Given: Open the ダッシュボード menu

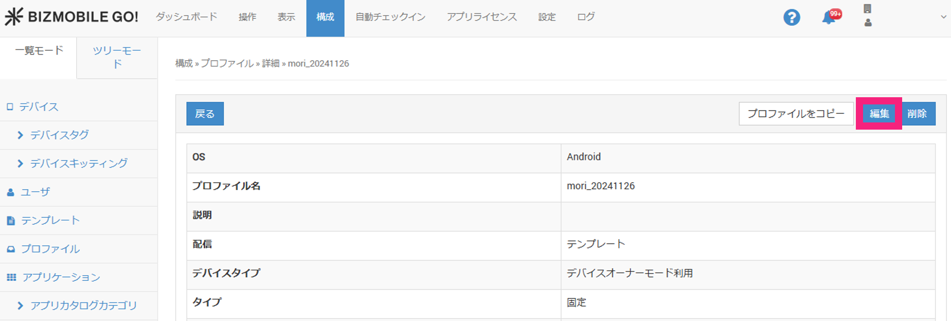Looking at the screenshot, I should pyautogui.click(x=186, y=17).
